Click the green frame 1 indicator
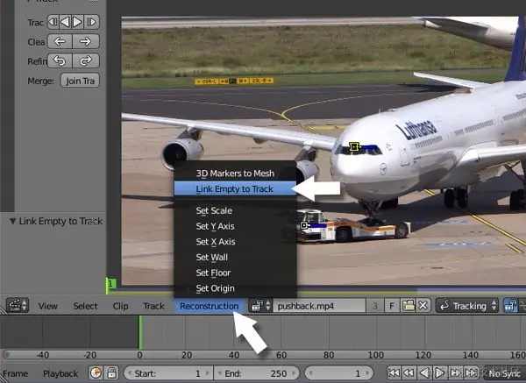Viewport: 526px width, 383px height. [110, 286]
